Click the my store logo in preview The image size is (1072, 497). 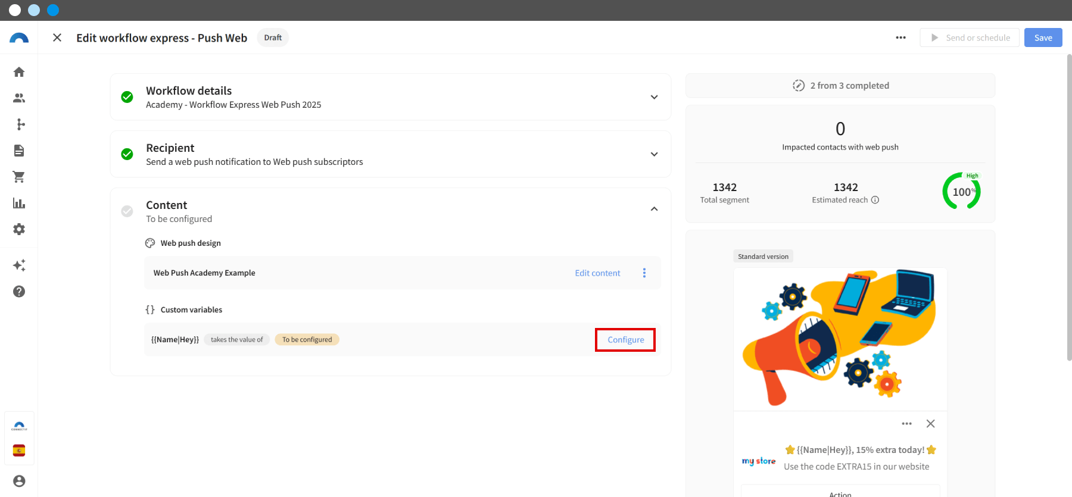[x=759, y=461]
